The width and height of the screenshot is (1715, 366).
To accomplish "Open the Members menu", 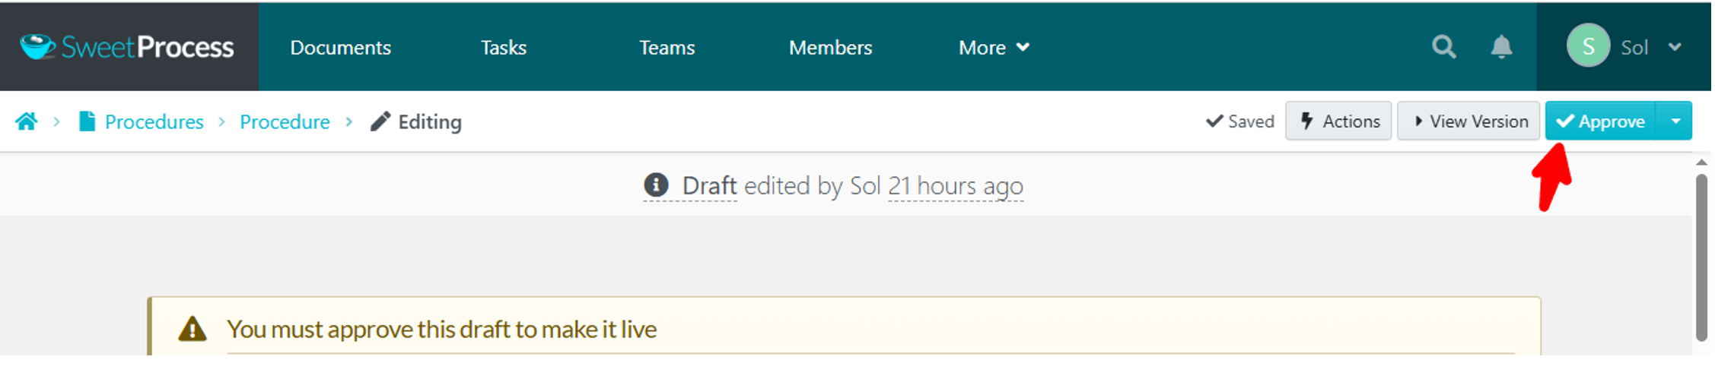I will pos(830,47).
